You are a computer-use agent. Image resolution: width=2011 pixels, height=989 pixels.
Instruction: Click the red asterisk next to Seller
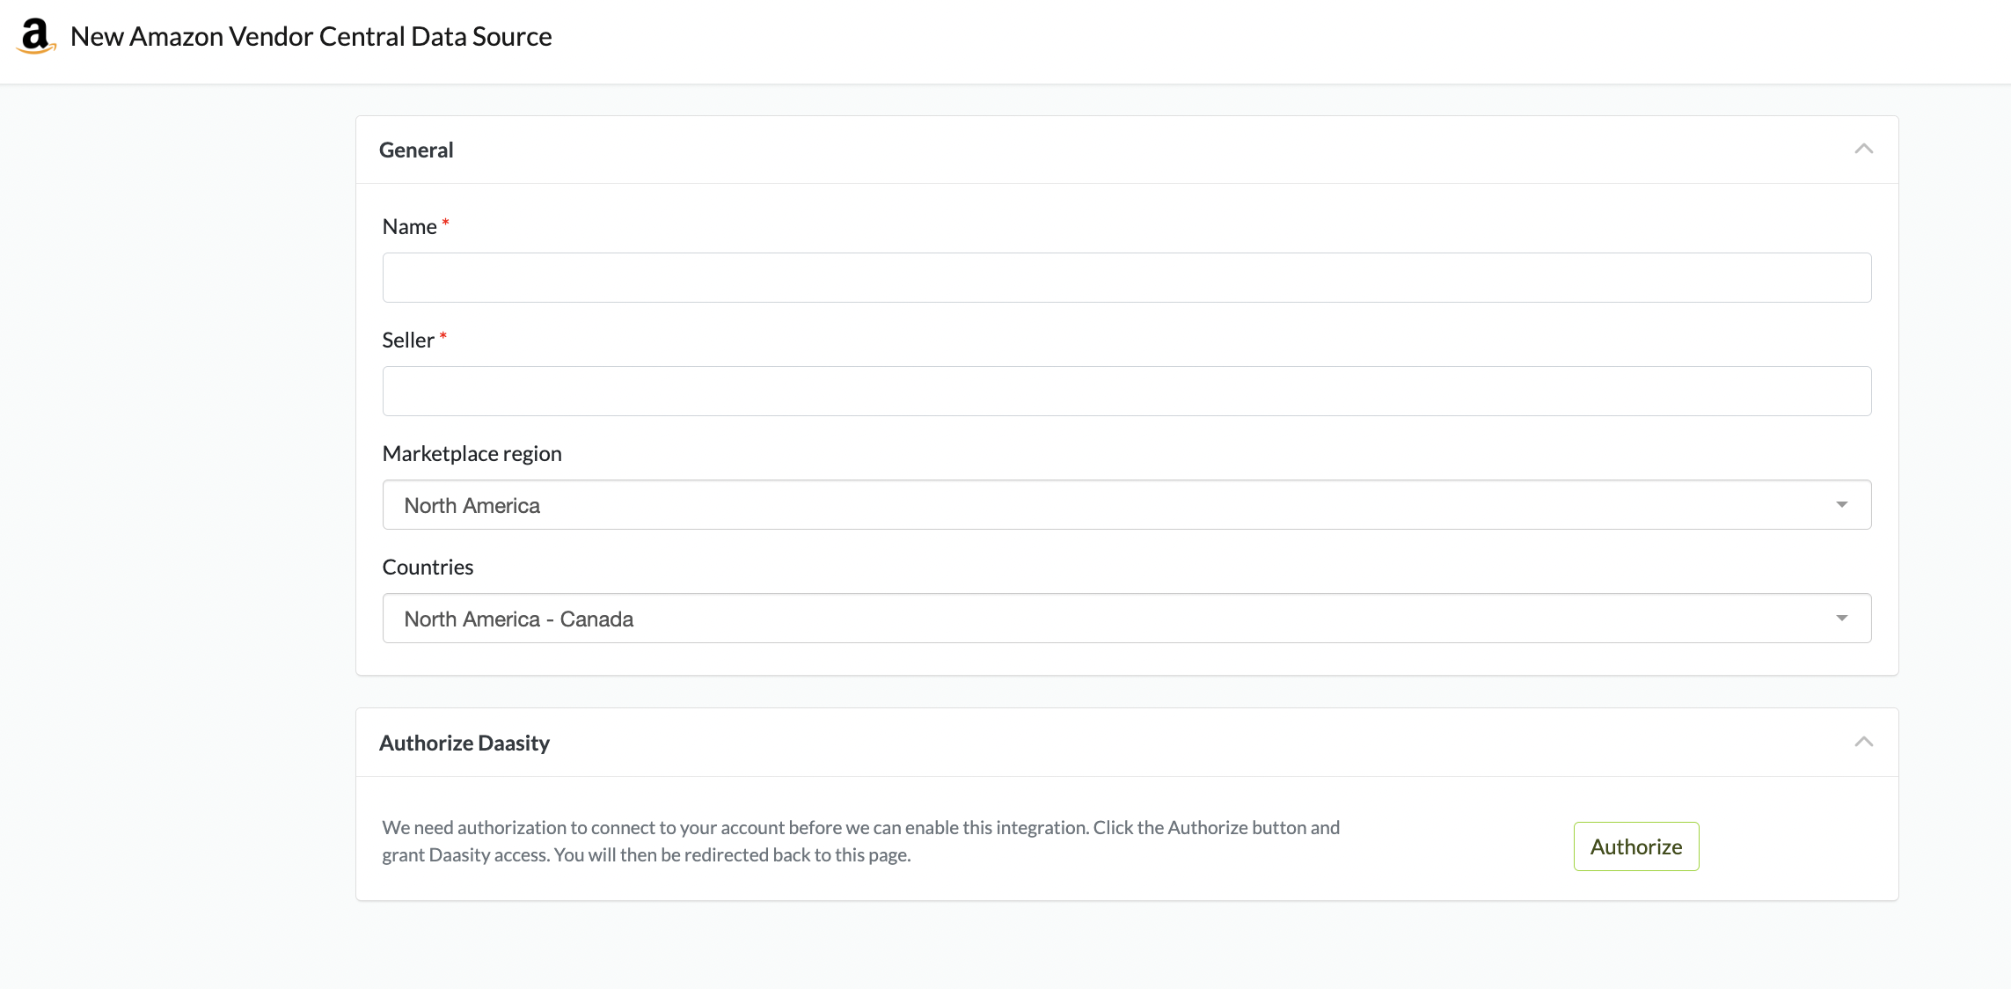443,337
